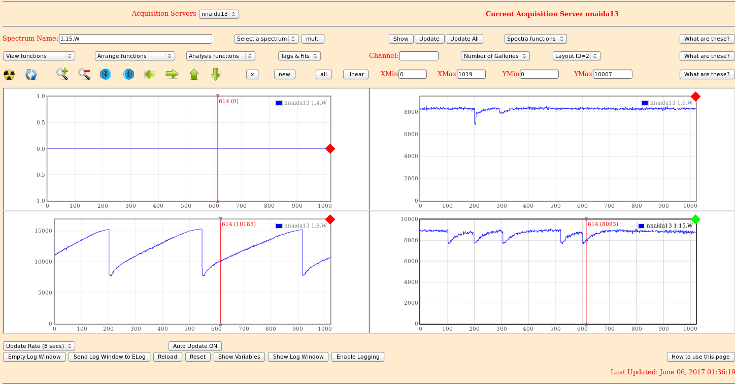Click the new button
This screenshot has width=735, height=384.
coord(285,74)
